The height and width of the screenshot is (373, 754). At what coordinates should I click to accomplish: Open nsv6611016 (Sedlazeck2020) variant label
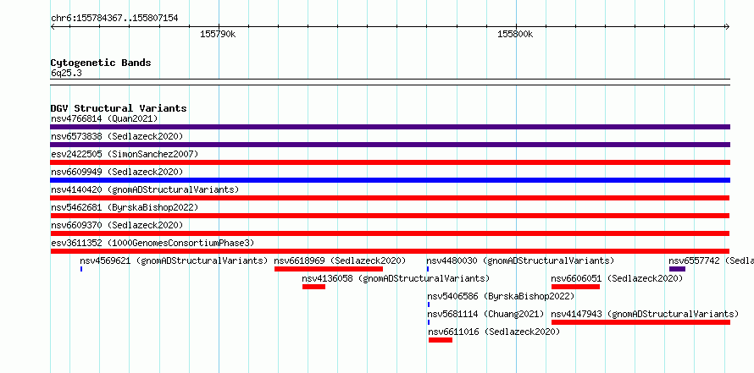[494, 332]
